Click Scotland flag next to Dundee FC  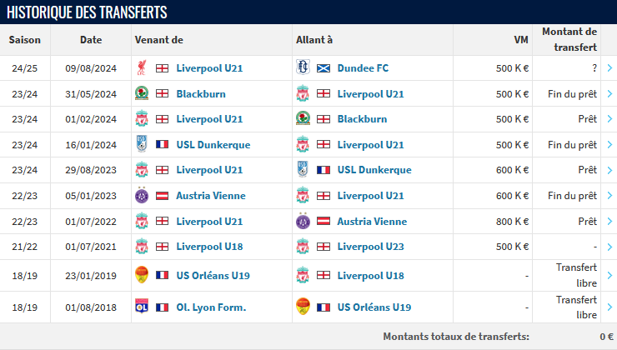pos(324,68)
